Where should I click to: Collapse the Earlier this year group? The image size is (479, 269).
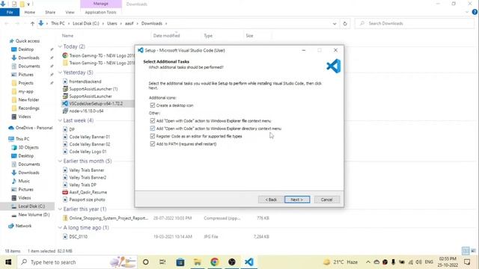tap(60, 209)
